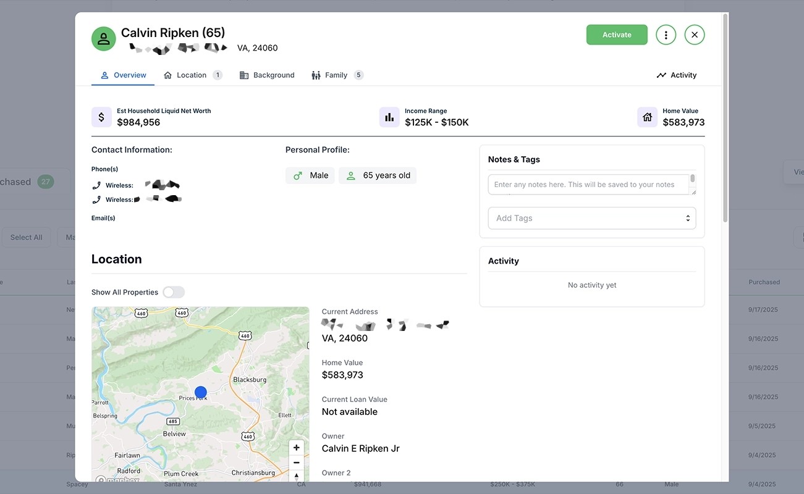
Task: Click the Current Loan Value Not available text
Action: pyautogui.click(x=350, y=412)
